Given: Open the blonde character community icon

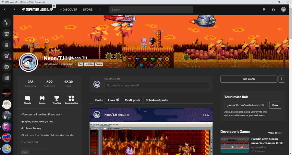Looking at the screenshot, I should coord(6,149).
